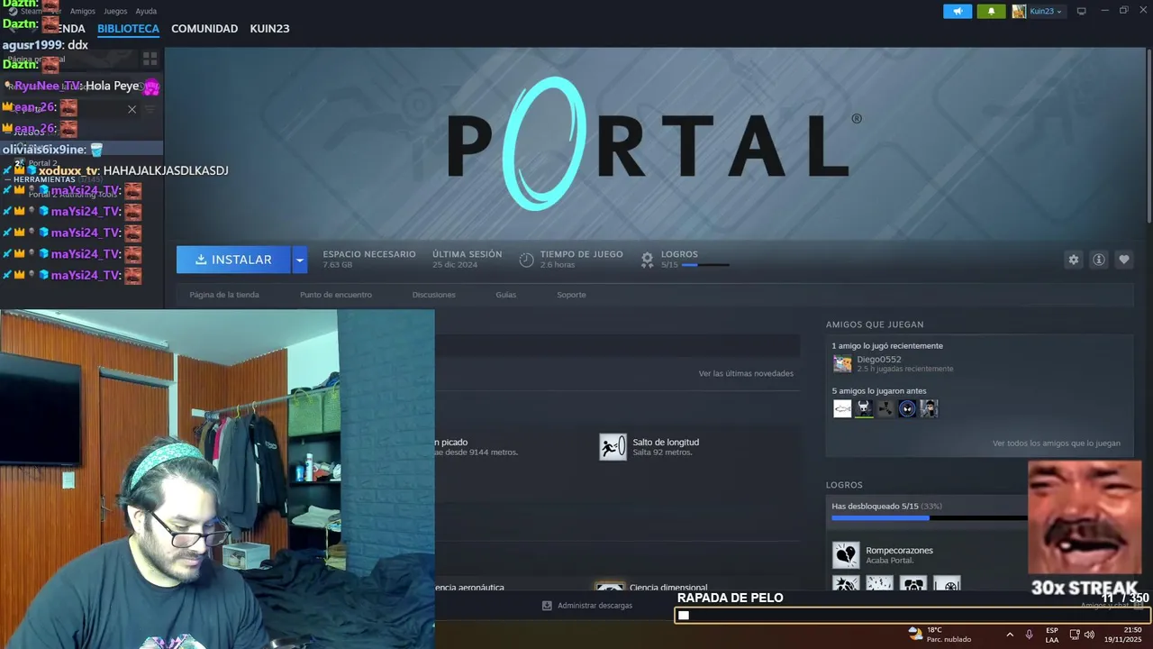Viewport: 1153px width, 649px height.
Task: Open the Ayuda menu
Action: (x=146, y=12)
